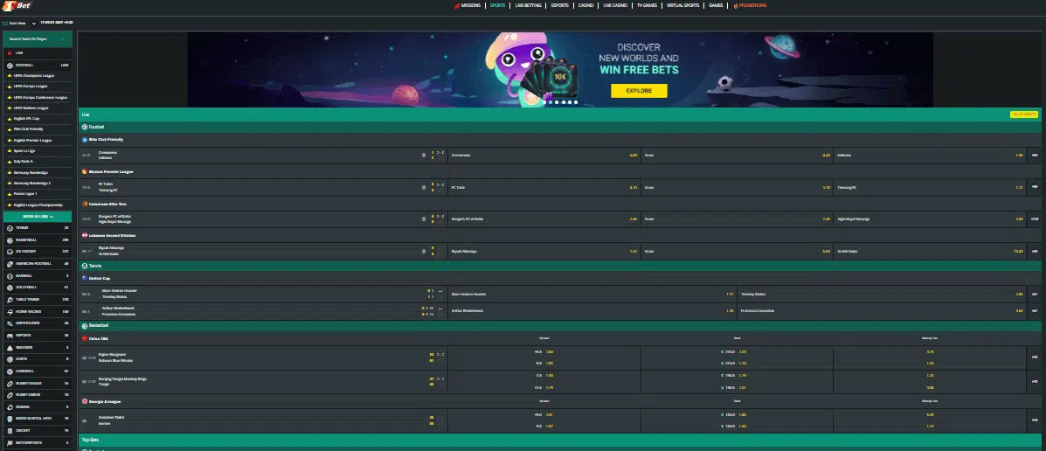
Task: Open Elite Club Friendly league heading
Action: tap(106, 140)
